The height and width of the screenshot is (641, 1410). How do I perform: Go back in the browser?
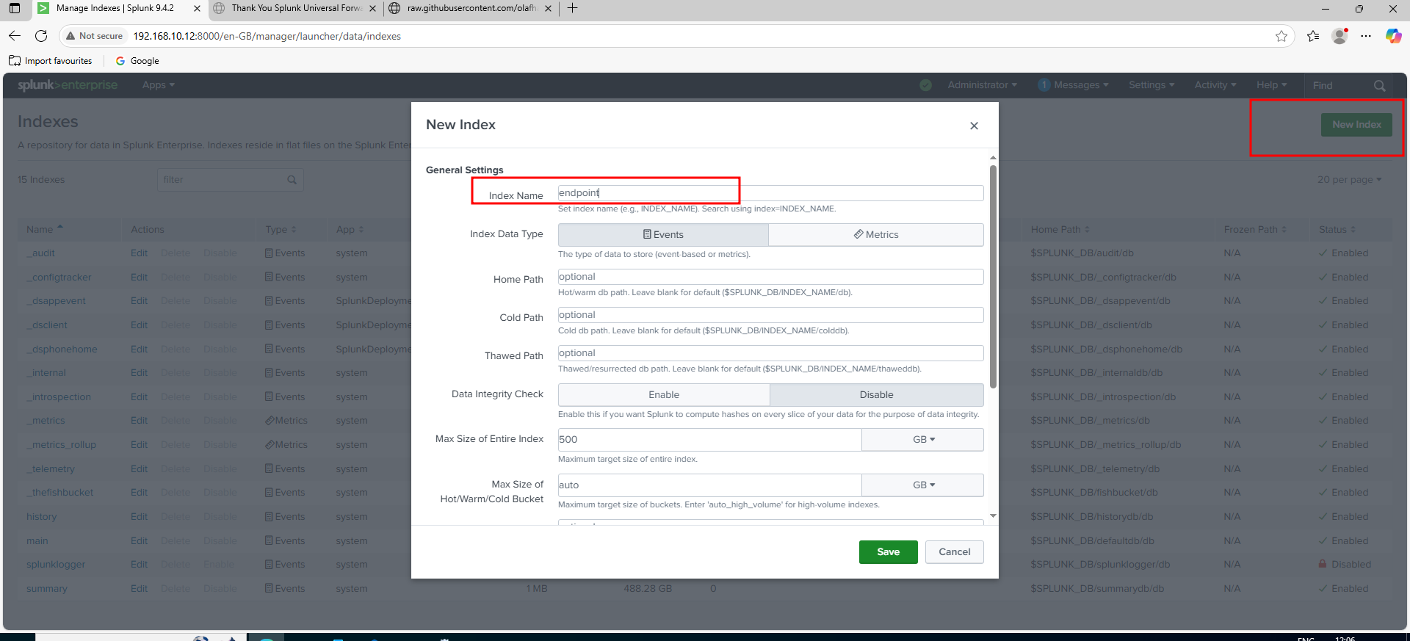pyautogui.click(x=15, y=36)
